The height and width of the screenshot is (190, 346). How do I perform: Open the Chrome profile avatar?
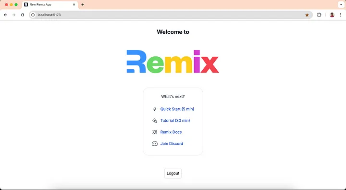(332, 15)
